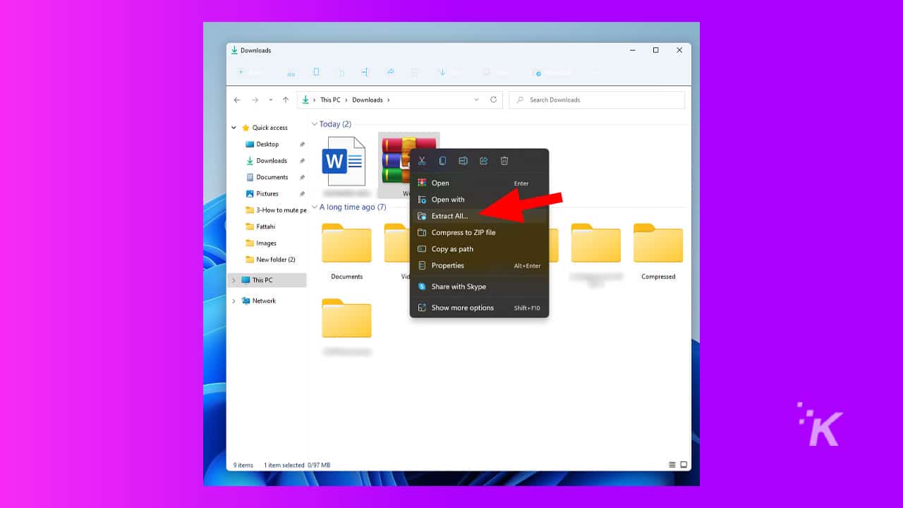Select "Extract All..." from context menu

[x=450, y=216]
